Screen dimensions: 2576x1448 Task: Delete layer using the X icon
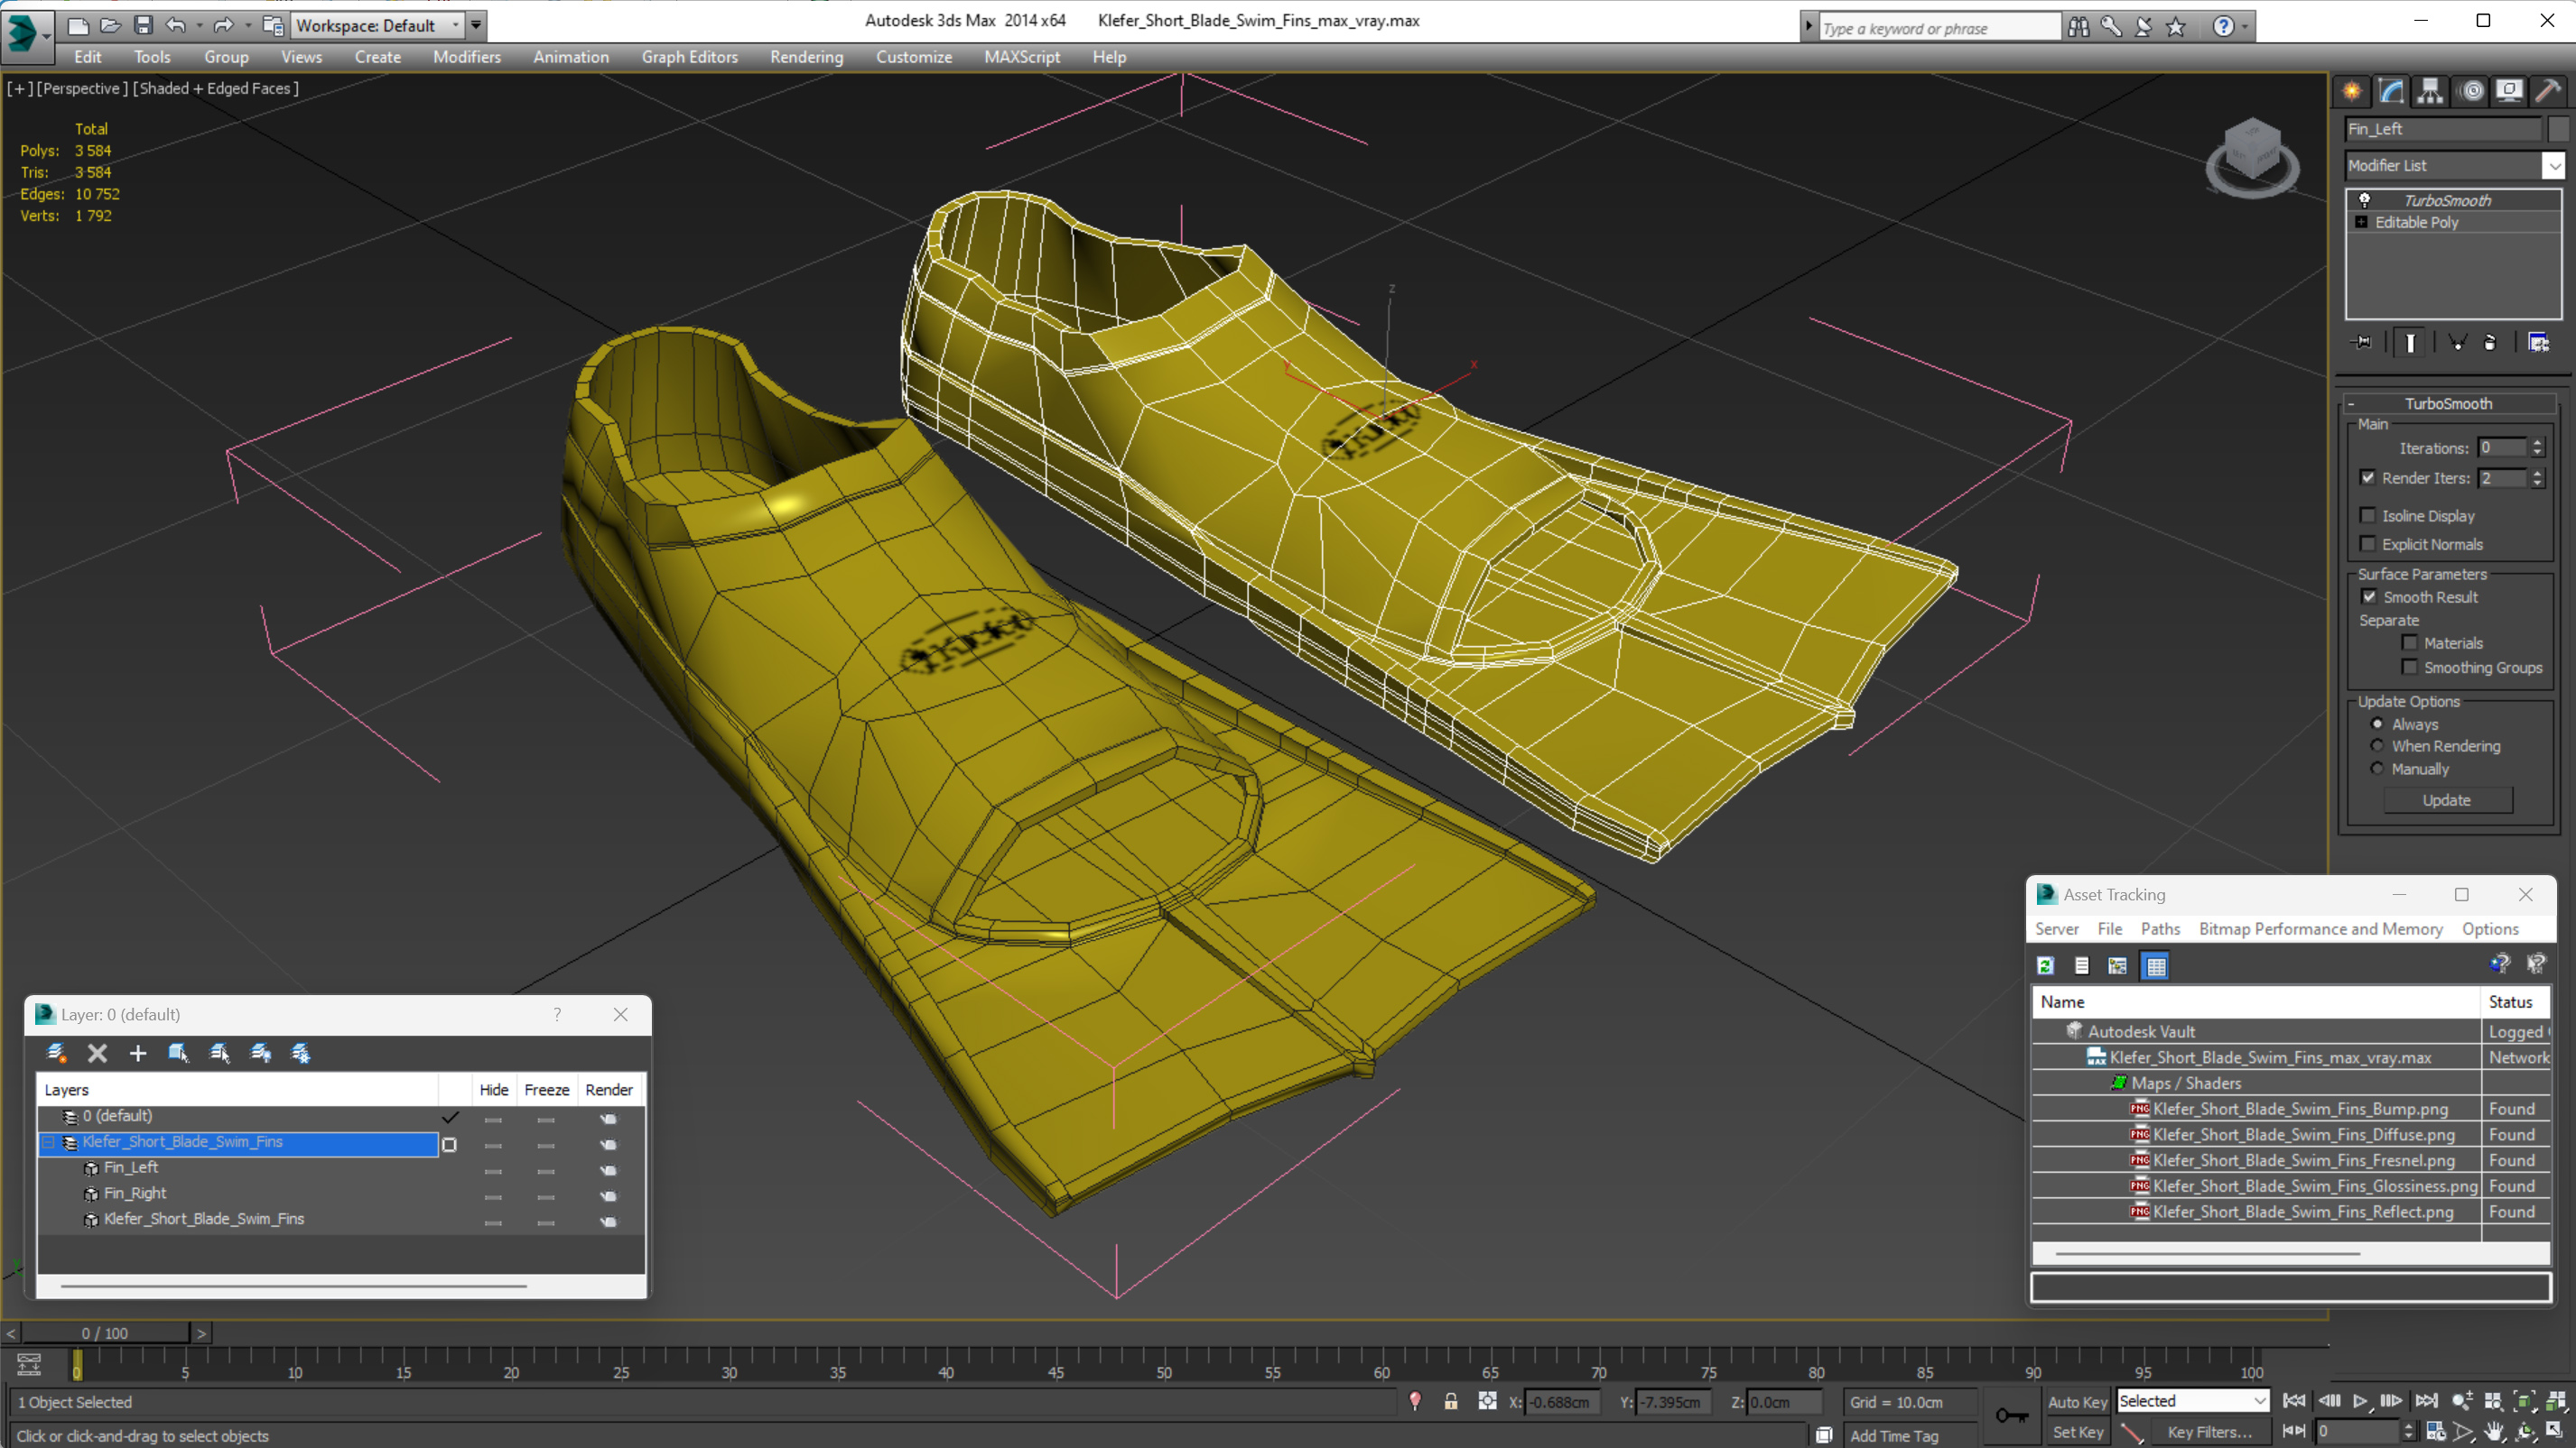(97, 1053)
